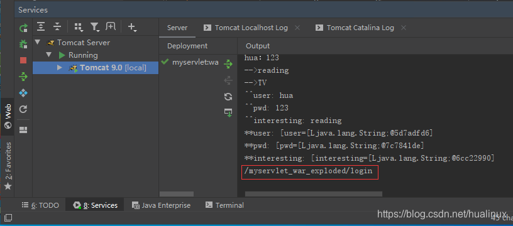
Task: Click the 'hua: 123' output line
Action: (x=262, y=58)
